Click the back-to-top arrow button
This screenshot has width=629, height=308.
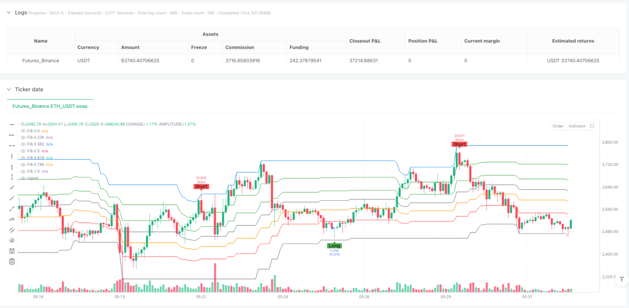pyautogui.click(x=620, y=282)
